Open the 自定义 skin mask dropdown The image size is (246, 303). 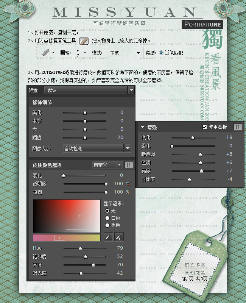(x=107, y=165)
